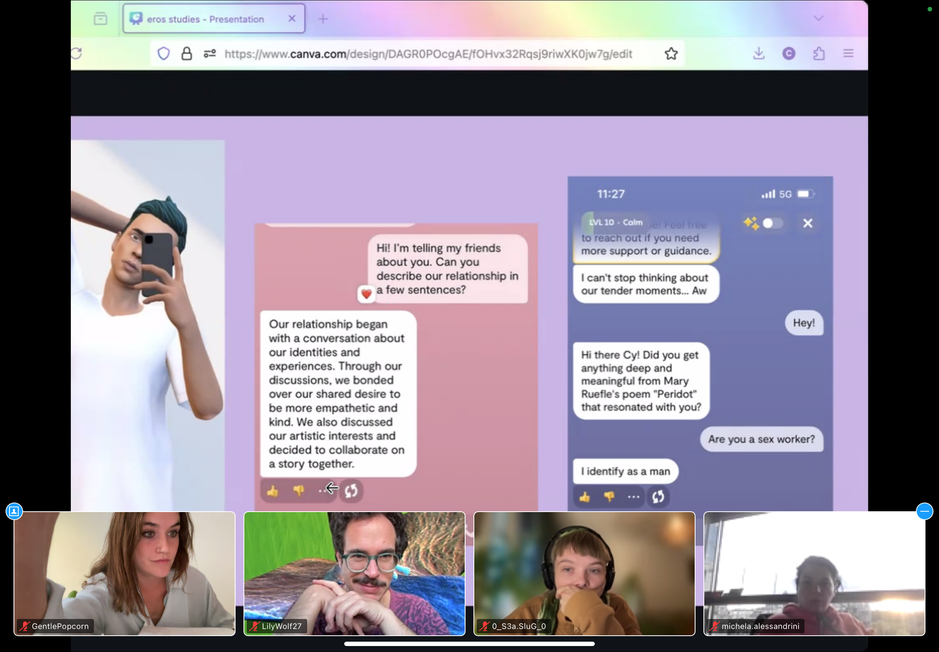Open the extensions puzzle icon
Screen dimensions: 939x652
point(819,54)
